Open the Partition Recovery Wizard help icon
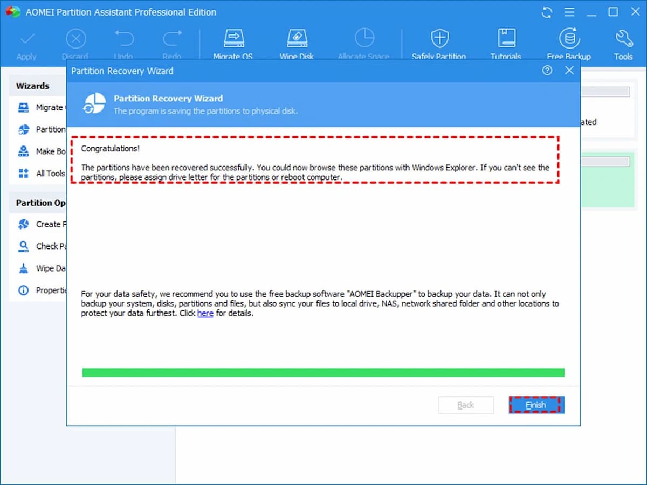The image size is (647, 485). tap(547, 70)
